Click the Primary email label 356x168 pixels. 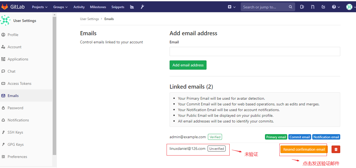[276, 137]
